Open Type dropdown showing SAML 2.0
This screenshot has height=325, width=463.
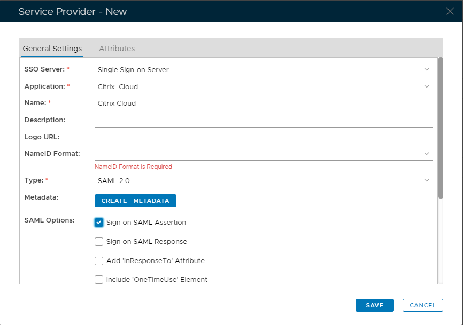(257, 180)
